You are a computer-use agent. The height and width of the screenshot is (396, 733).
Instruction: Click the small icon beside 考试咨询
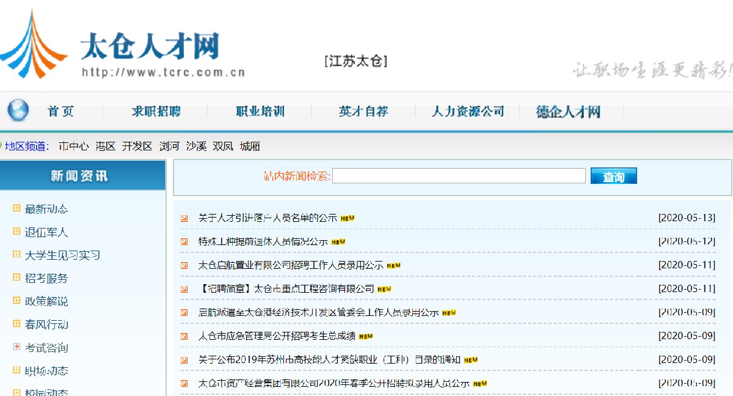click(x=16, y=348)
